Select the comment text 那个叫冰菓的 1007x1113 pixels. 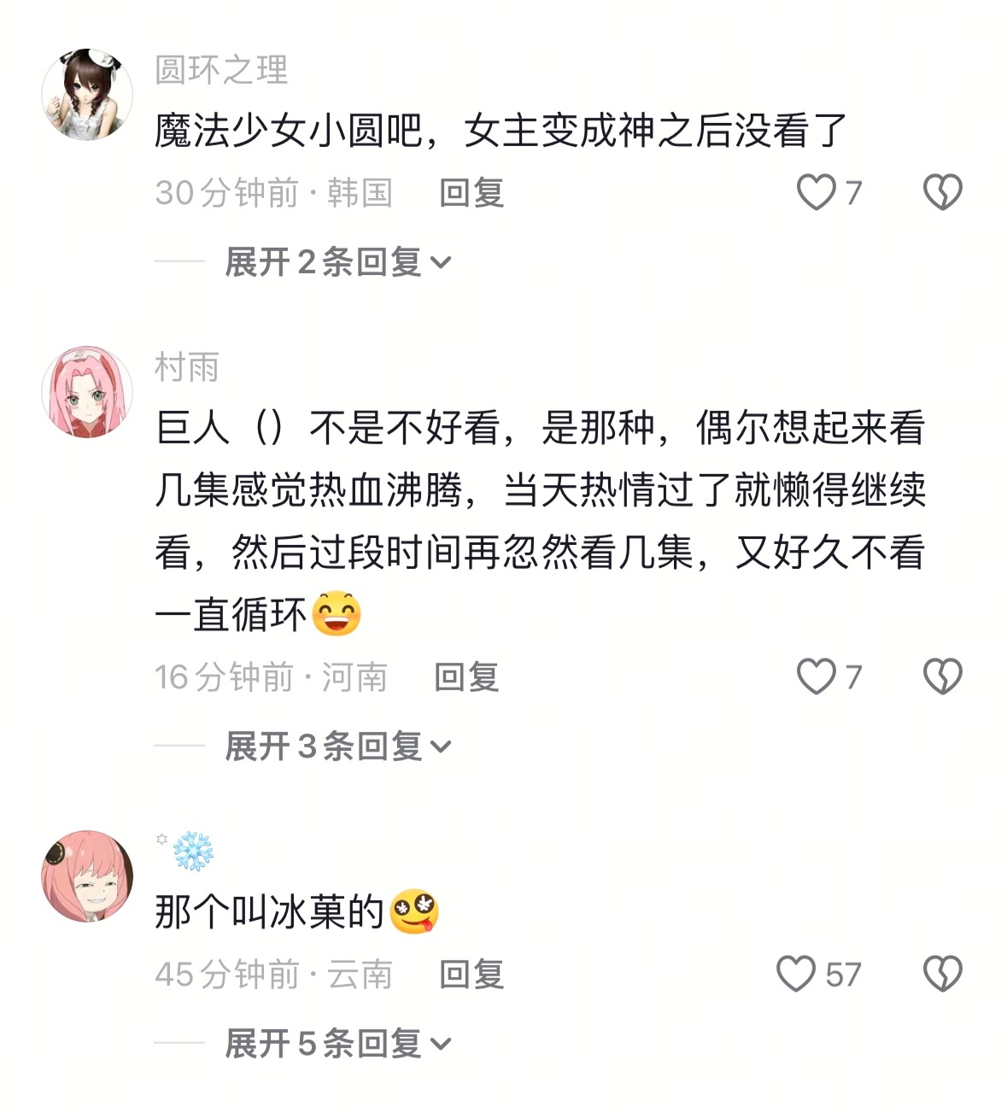[270, 911]
